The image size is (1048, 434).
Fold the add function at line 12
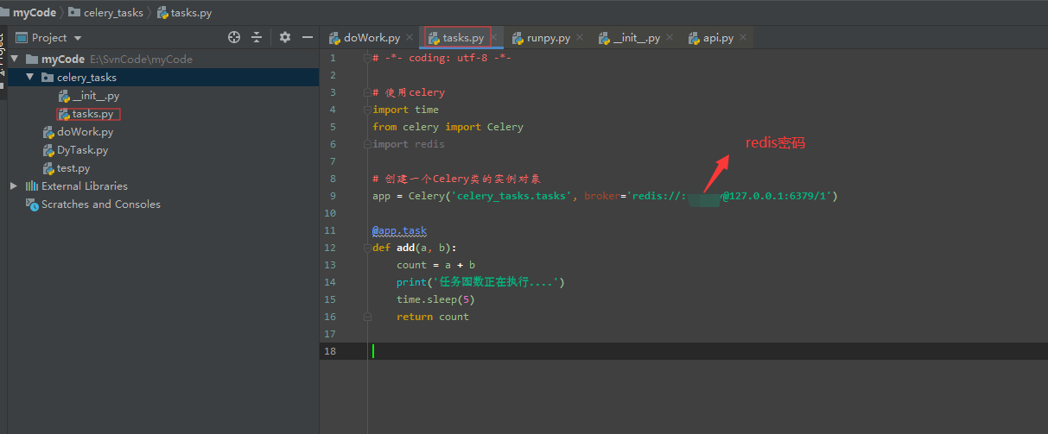tap(366, 248)
